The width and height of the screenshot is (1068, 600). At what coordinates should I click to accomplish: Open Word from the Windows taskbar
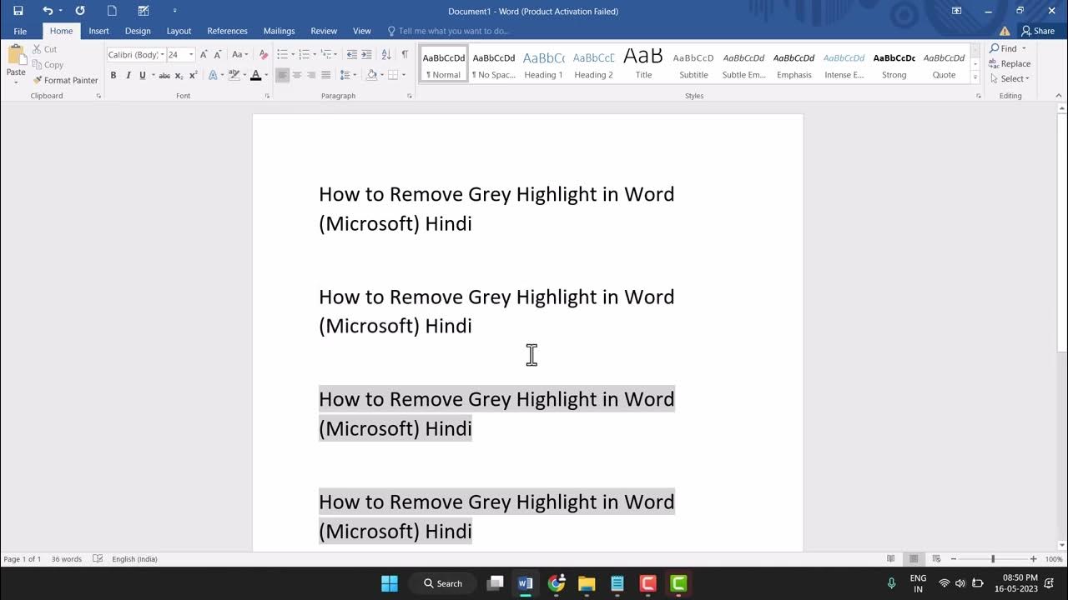(x=525, y=583)
